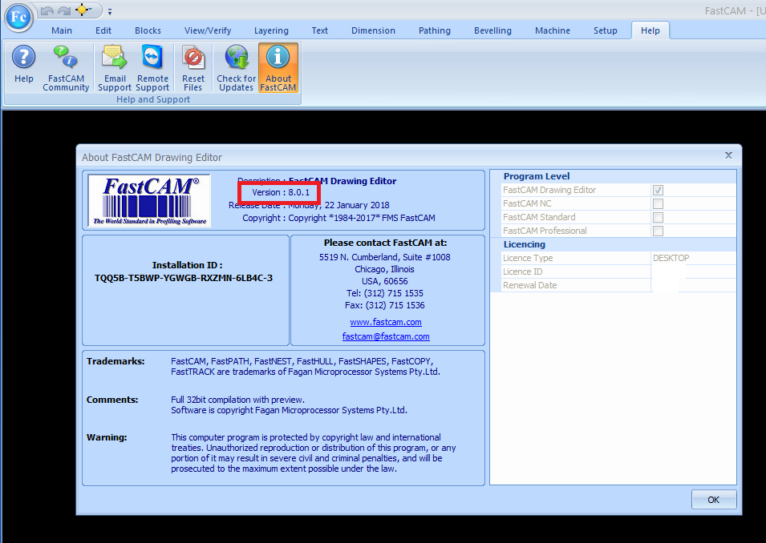766x543 pixels.
Task: Go to the Setup ribbon tab
Action: click(x=606, y=30)
